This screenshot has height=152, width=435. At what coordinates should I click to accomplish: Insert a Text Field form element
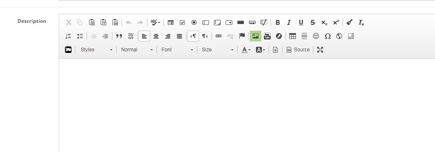206,23
